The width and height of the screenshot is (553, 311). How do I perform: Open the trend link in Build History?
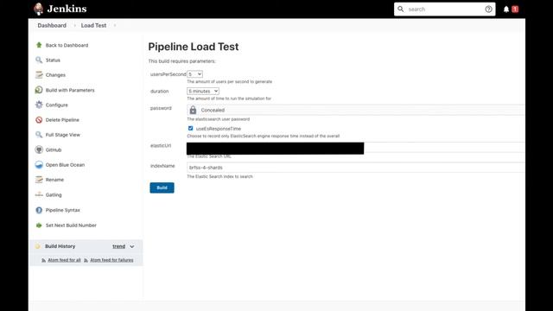119,246
